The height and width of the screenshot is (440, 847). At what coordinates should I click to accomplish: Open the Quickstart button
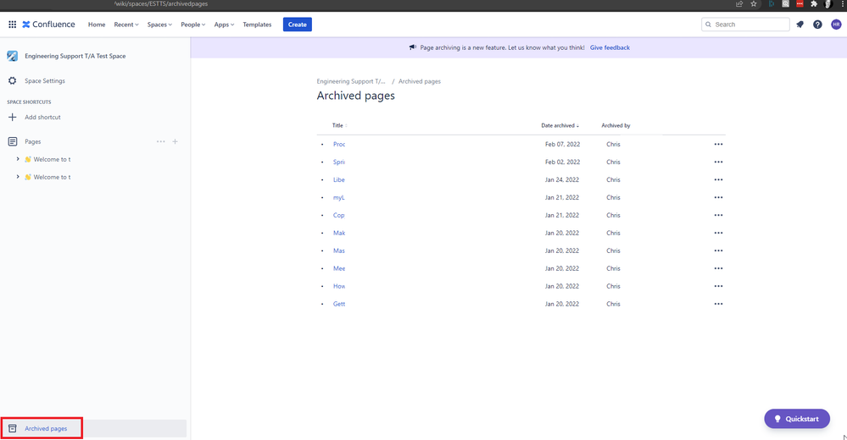(x=797, y=419)
